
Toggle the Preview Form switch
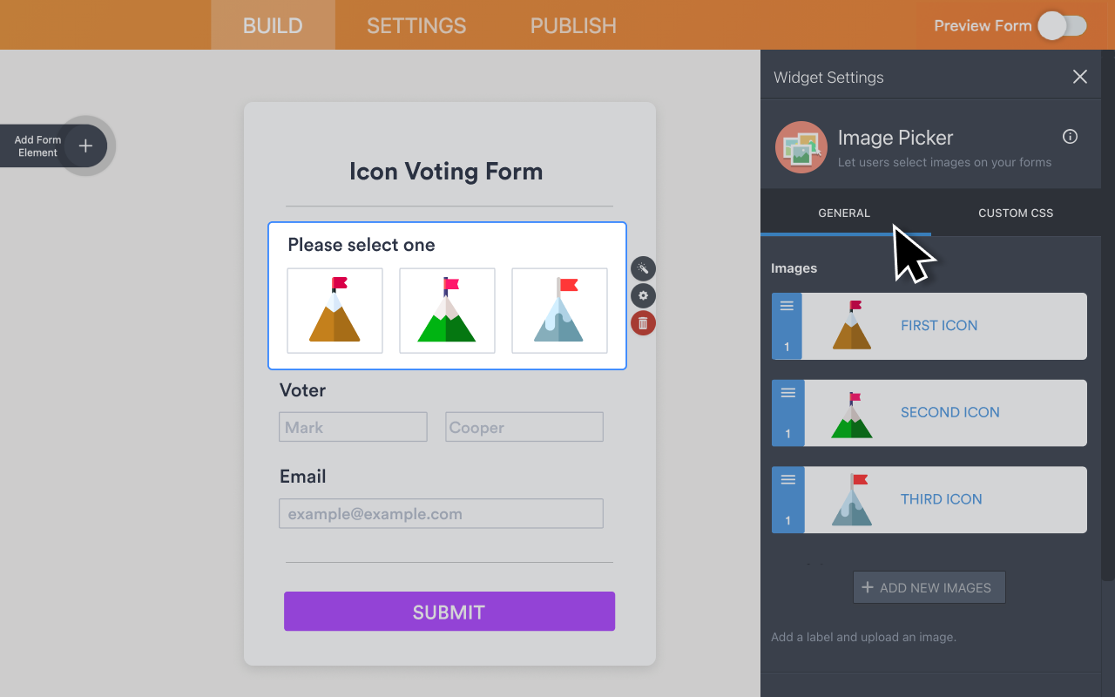[x=1063, y=26]
